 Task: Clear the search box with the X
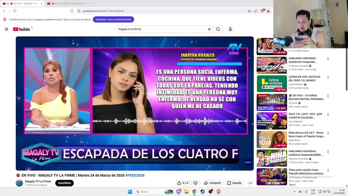pos(209,29)
